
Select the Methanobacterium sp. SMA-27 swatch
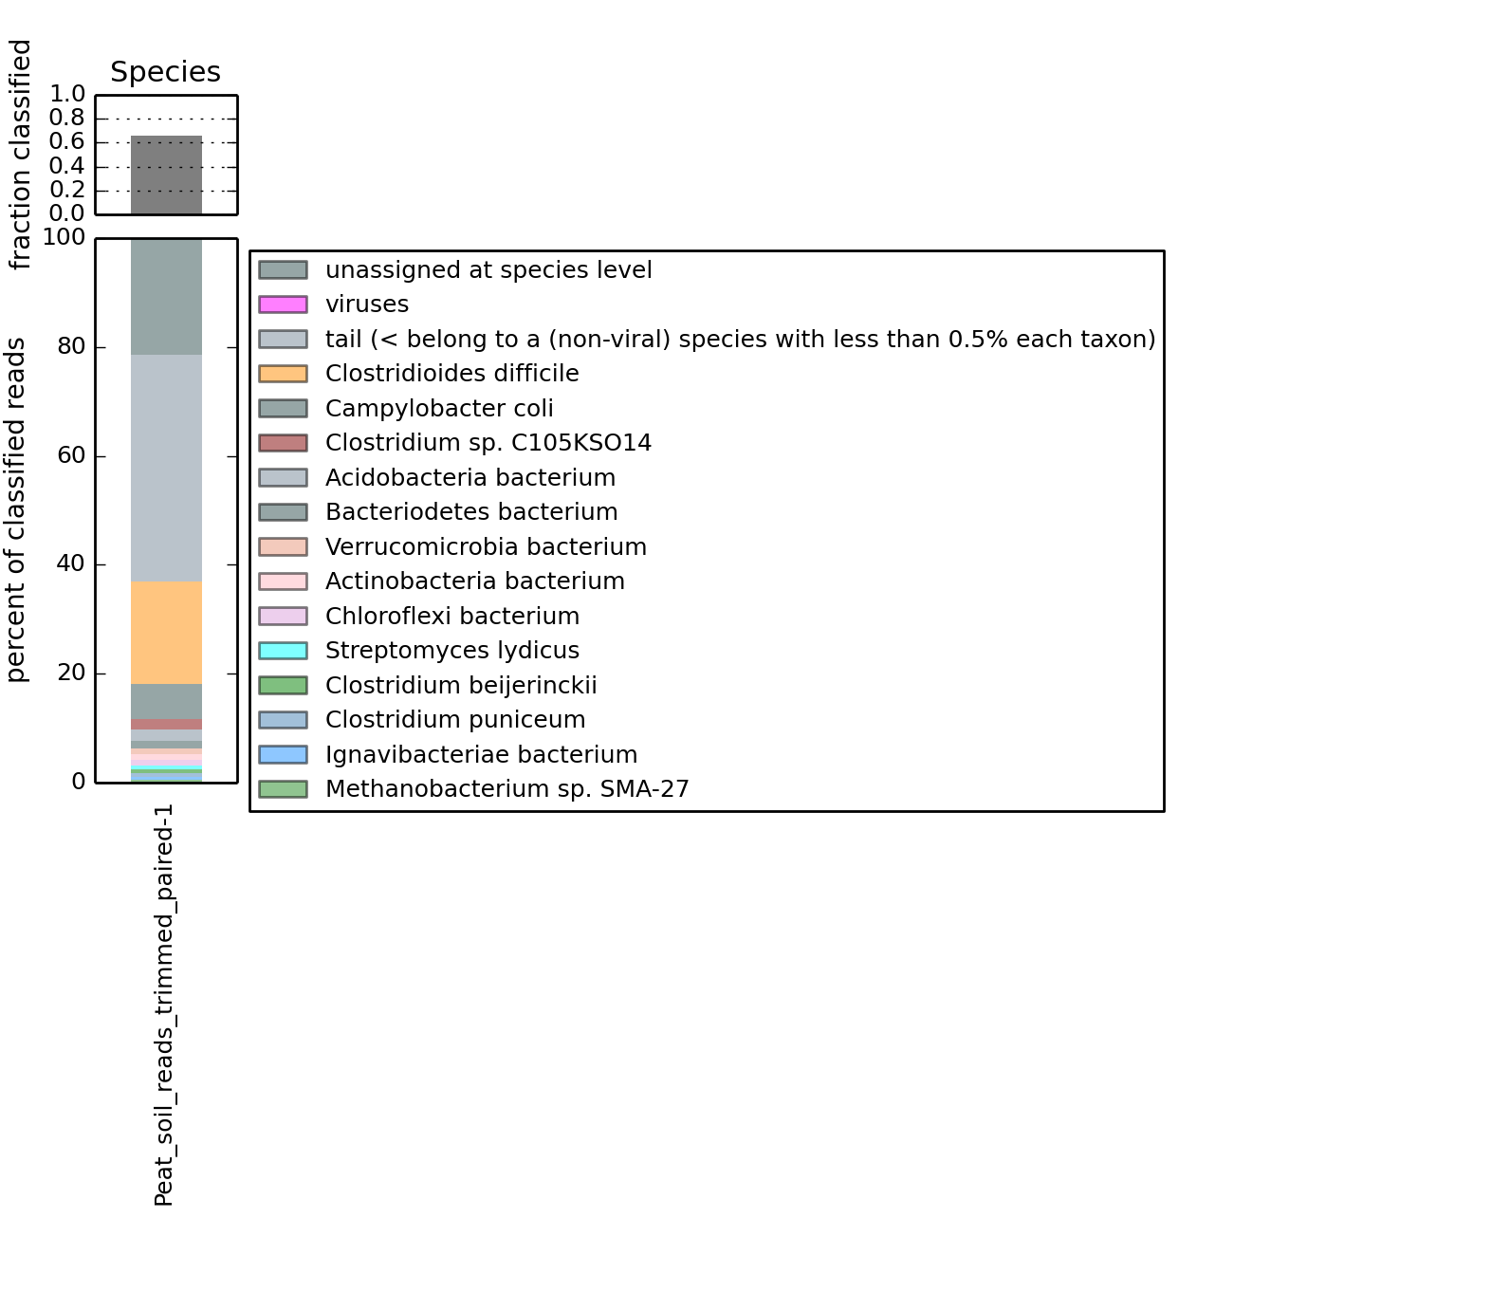pos(283,789)
